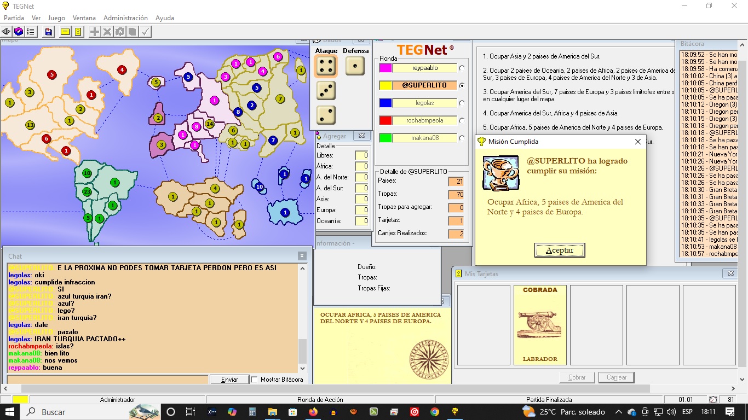Open the Administración menu

coord(125,18)
